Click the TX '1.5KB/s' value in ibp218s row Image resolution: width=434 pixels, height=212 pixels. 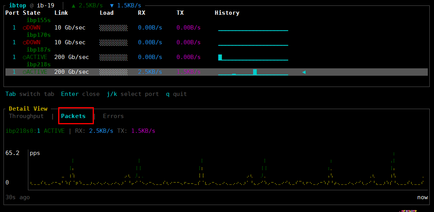(x=188, y=72)
